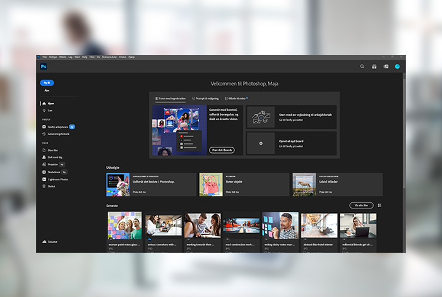Image resolution: width=442 pixels, height=297 pixels.
Task: Open the Lag menu
Action: pos(70,57)
